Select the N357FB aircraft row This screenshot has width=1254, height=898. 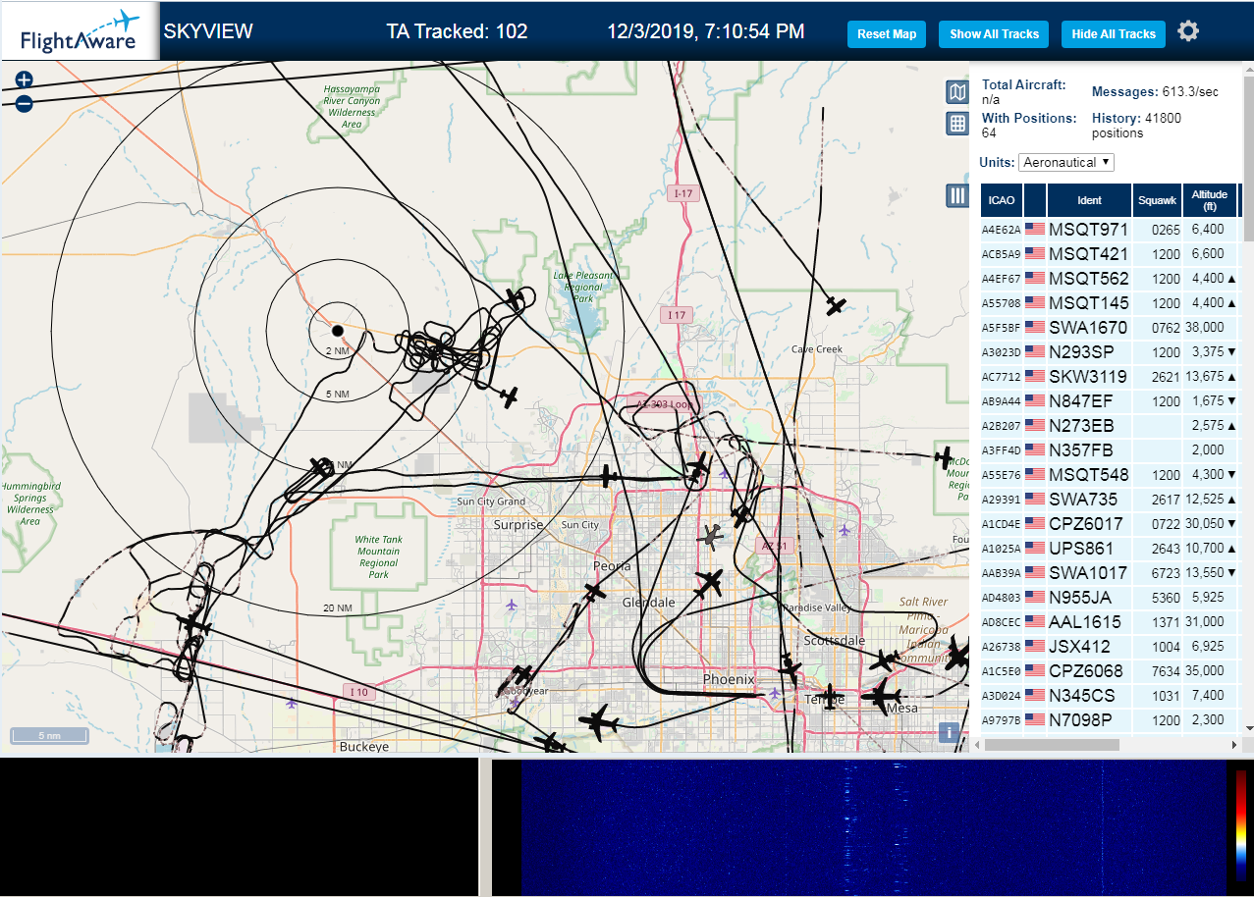tap(1111, 449)
